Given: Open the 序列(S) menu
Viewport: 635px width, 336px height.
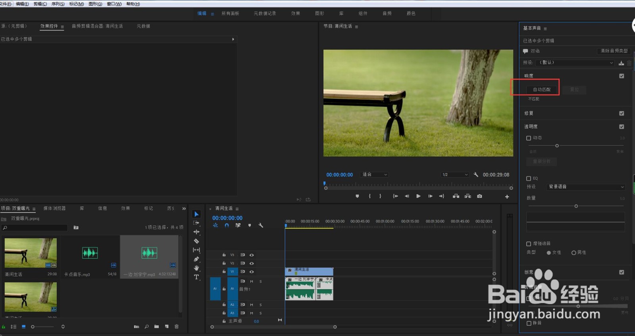Looking at the screenshot, I should [58, 4].
